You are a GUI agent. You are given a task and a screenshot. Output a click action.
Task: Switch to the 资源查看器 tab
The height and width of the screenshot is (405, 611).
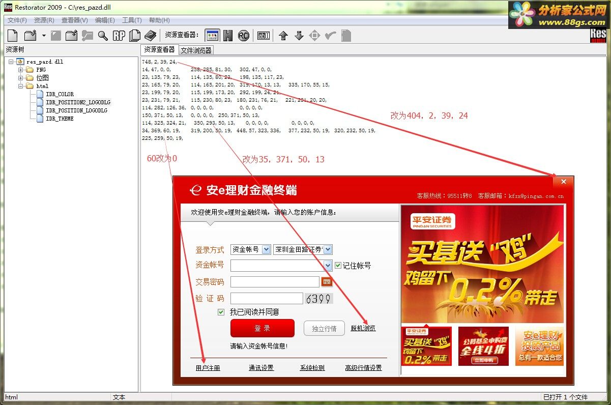[159, 50]
